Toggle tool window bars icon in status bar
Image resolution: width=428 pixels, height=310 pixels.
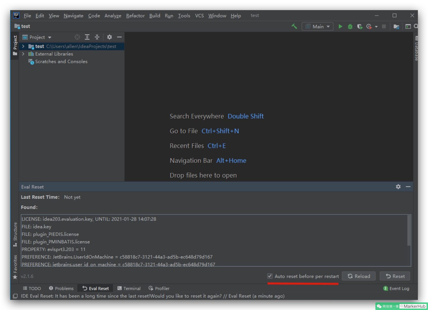[15, 296]
